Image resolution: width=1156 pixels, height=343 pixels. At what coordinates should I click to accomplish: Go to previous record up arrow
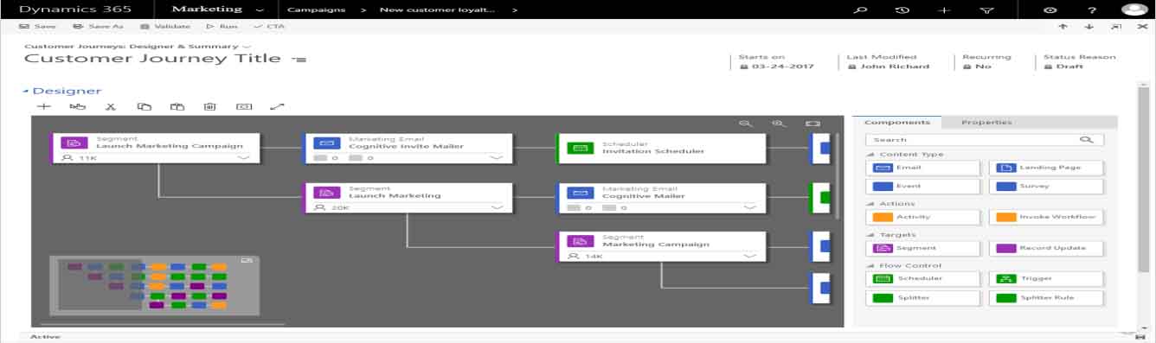1063,27
